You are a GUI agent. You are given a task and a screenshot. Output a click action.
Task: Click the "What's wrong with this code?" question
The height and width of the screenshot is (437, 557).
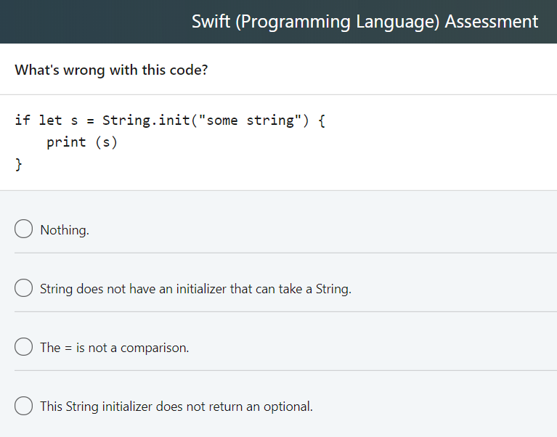(x=111, y=70)
